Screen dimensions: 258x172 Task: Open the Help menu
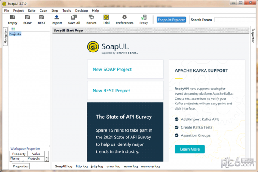click(95, 10)
